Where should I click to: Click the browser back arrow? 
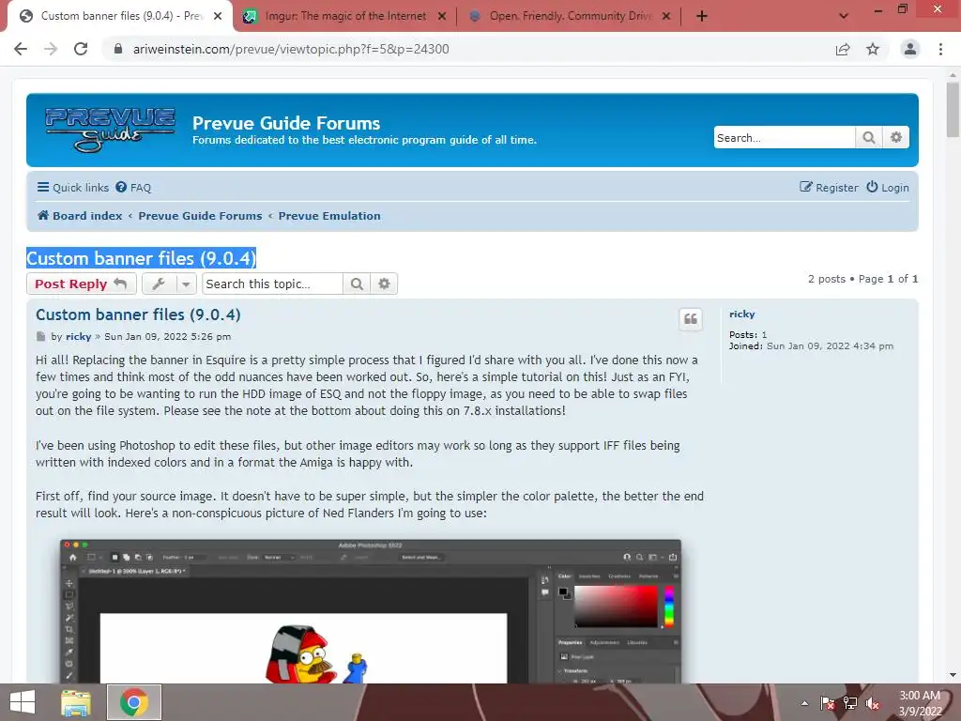pos(21,49)
